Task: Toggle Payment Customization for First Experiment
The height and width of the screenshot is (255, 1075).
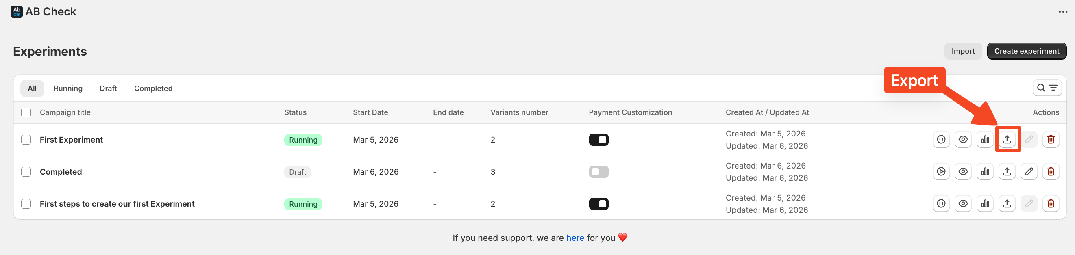Action: [598, 140]
